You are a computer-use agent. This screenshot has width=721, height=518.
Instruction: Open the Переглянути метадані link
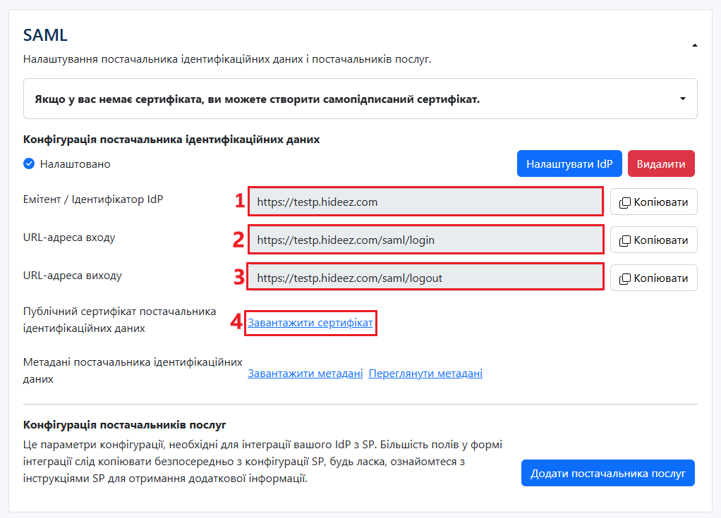(x=425, y=374)
